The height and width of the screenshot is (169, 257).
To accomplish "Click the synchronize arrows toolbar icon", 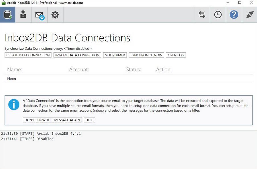I will click(x=202, y=15).
